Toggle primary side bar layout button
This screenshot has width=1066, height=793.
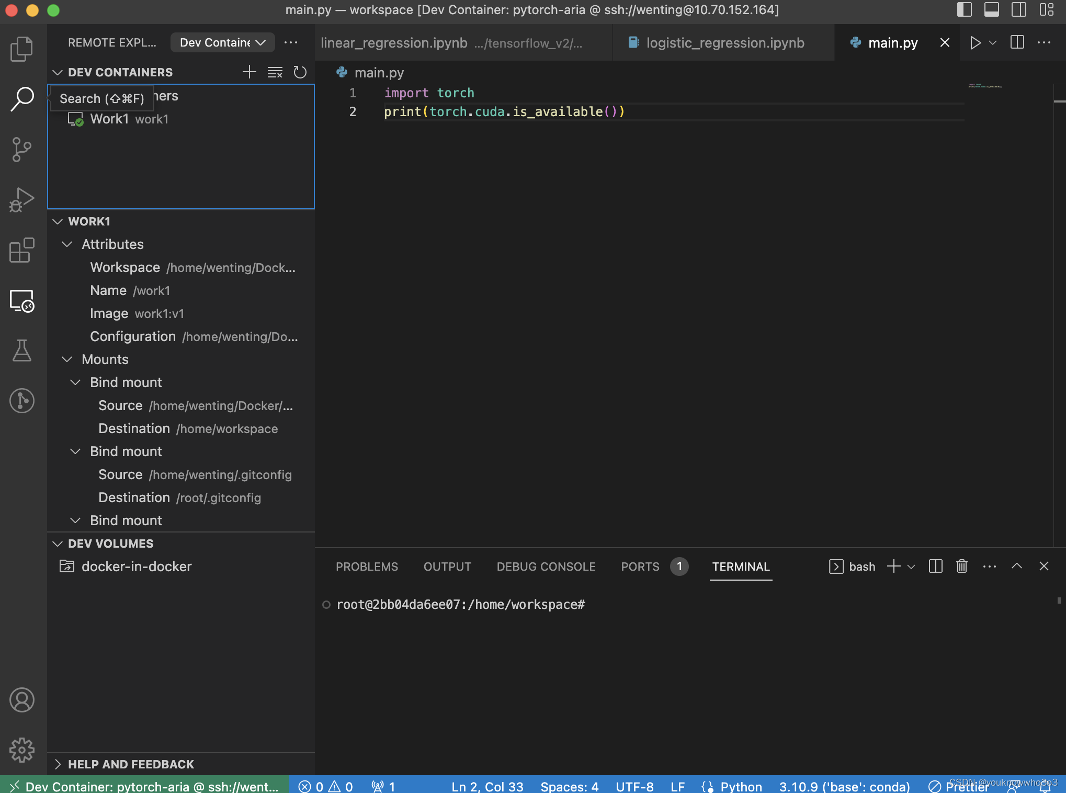pyautogui.click(x=964, y=10)
